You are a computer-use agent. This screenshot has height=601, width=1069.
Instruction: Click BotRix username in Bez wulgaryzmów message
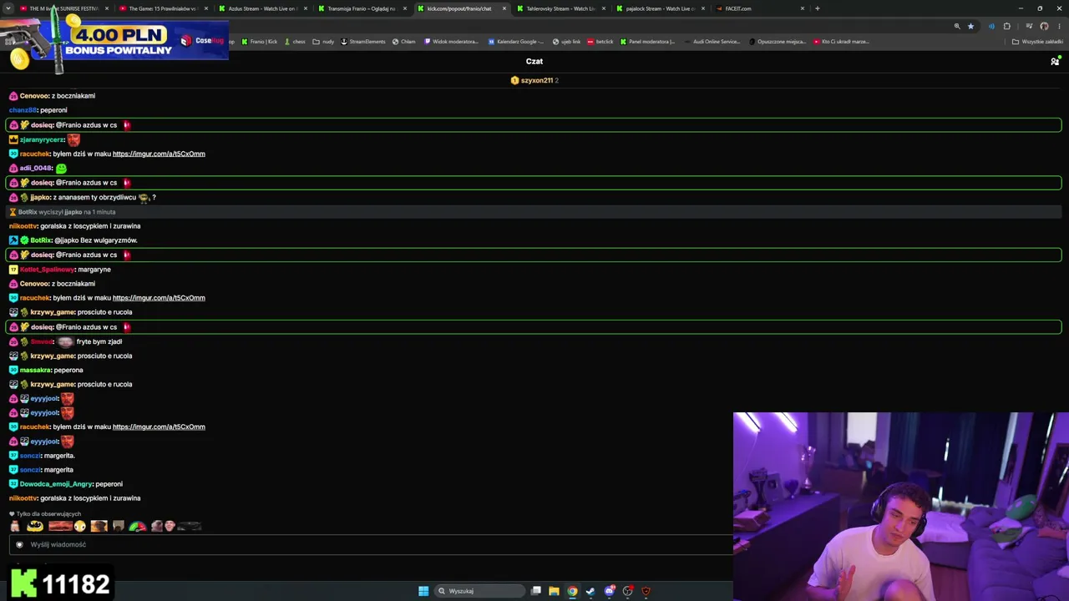[41, 240]
